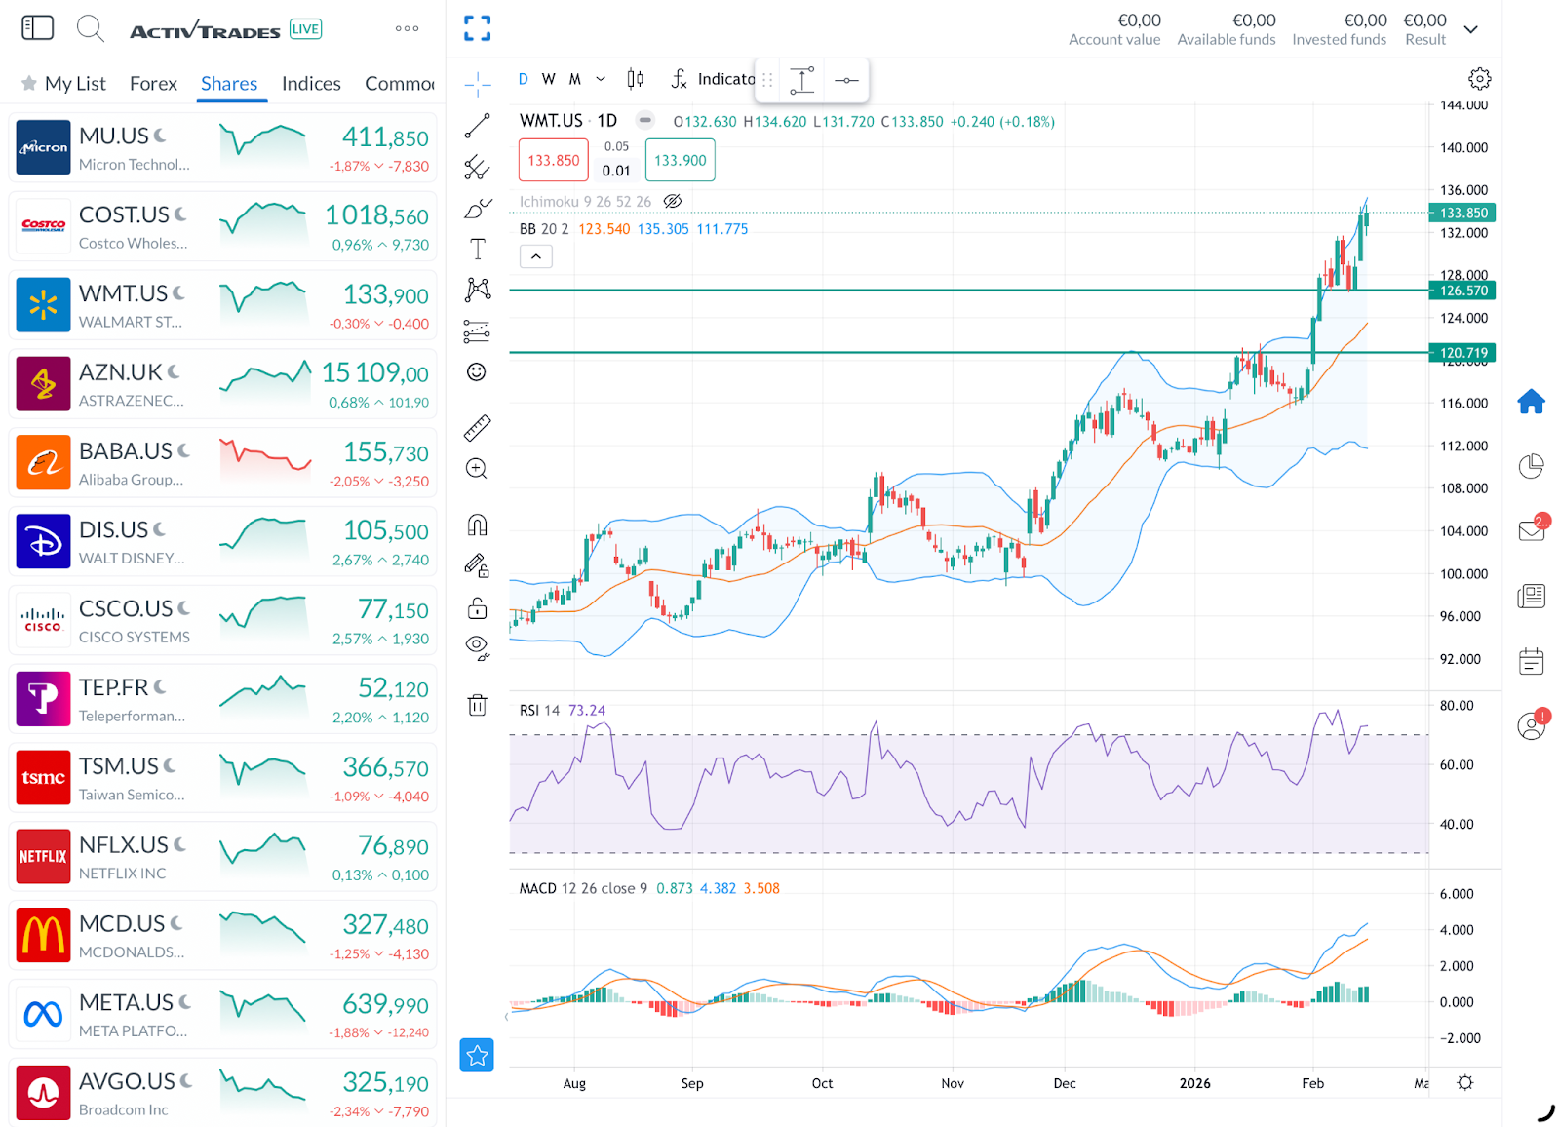The width and height of the screenshot is (1560, 1127).
Task: Delete drawings with trash icon
Action: tap(477, 705)
